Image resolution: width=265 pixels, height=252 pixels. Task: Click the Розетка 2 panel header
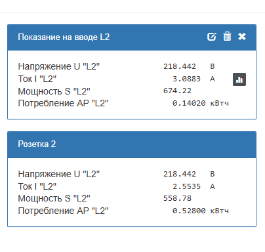(x=132, y=144)
